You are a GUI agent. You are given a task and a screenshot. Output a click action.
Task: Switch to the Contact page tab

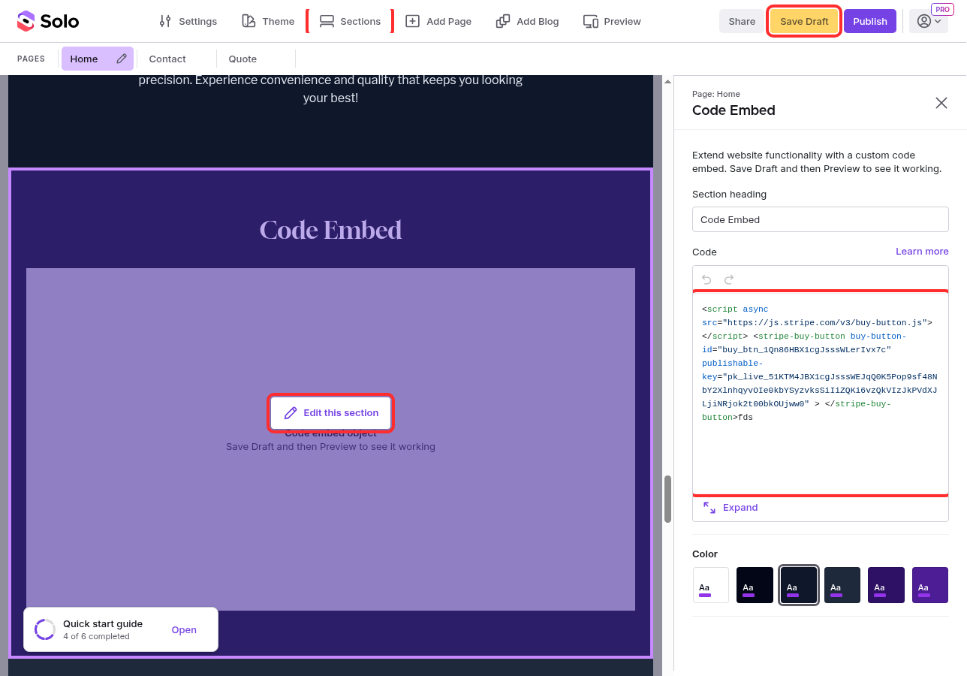point(167,59)
